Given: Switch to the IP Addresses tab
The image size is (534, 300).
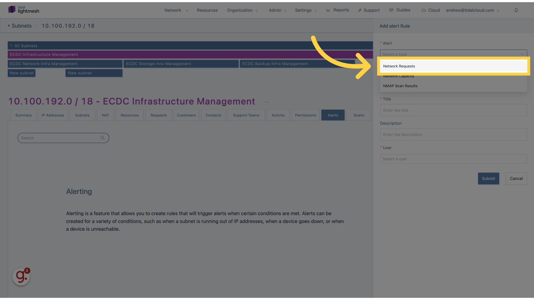Looking at the screenshot, I should pos(53,115).
